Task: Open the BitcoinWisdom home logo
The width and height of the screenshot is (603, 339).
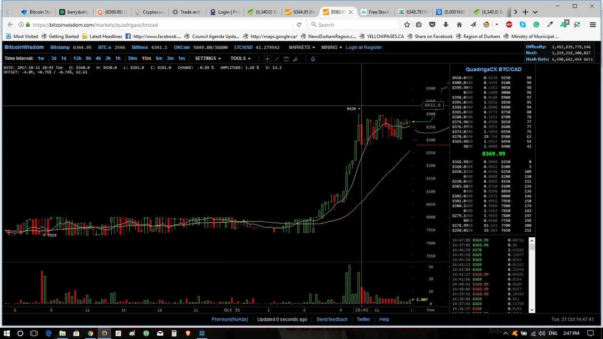Action: [x=24, y=47]
